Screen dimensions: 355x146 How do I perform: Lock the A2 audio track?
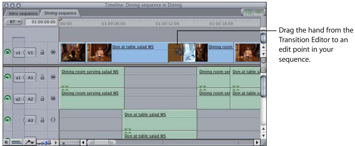tap(42, 99)
